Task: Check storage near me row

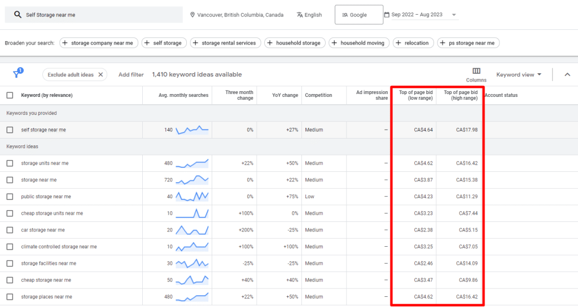Action: coord(10,180)
